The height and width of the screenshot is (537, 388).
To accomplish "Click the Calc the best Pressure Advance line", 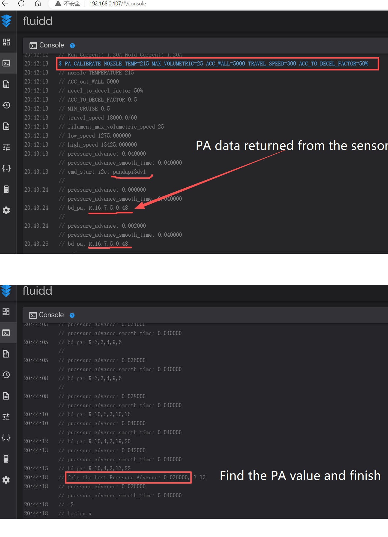I will tap(128, 478).
